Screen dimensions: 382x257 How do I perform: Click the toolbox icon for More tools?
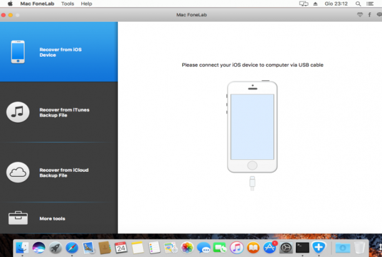18,218
